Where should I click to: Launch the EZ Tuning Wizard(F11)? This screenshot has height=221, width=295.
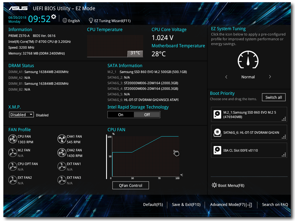(x=109, y=21)
